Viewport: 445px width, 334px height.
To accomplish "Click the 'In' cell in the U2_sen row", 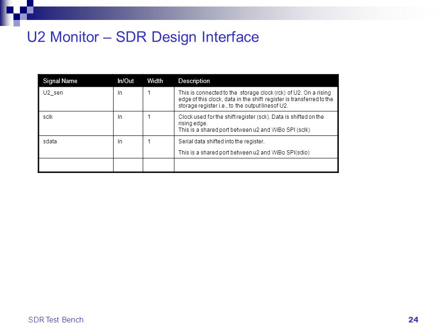I will coord(128,99).
